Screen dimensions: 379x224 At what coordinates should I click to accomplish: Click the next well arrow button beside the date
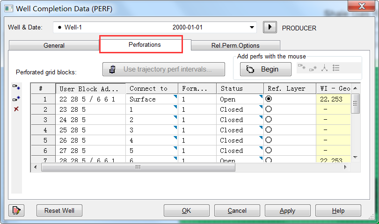[x=269, y=28]
